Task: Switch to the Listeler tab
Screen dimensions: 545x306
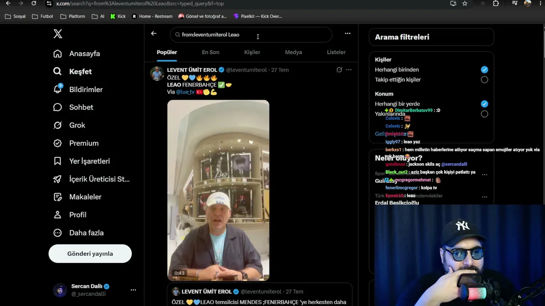Action: (336, 52)
